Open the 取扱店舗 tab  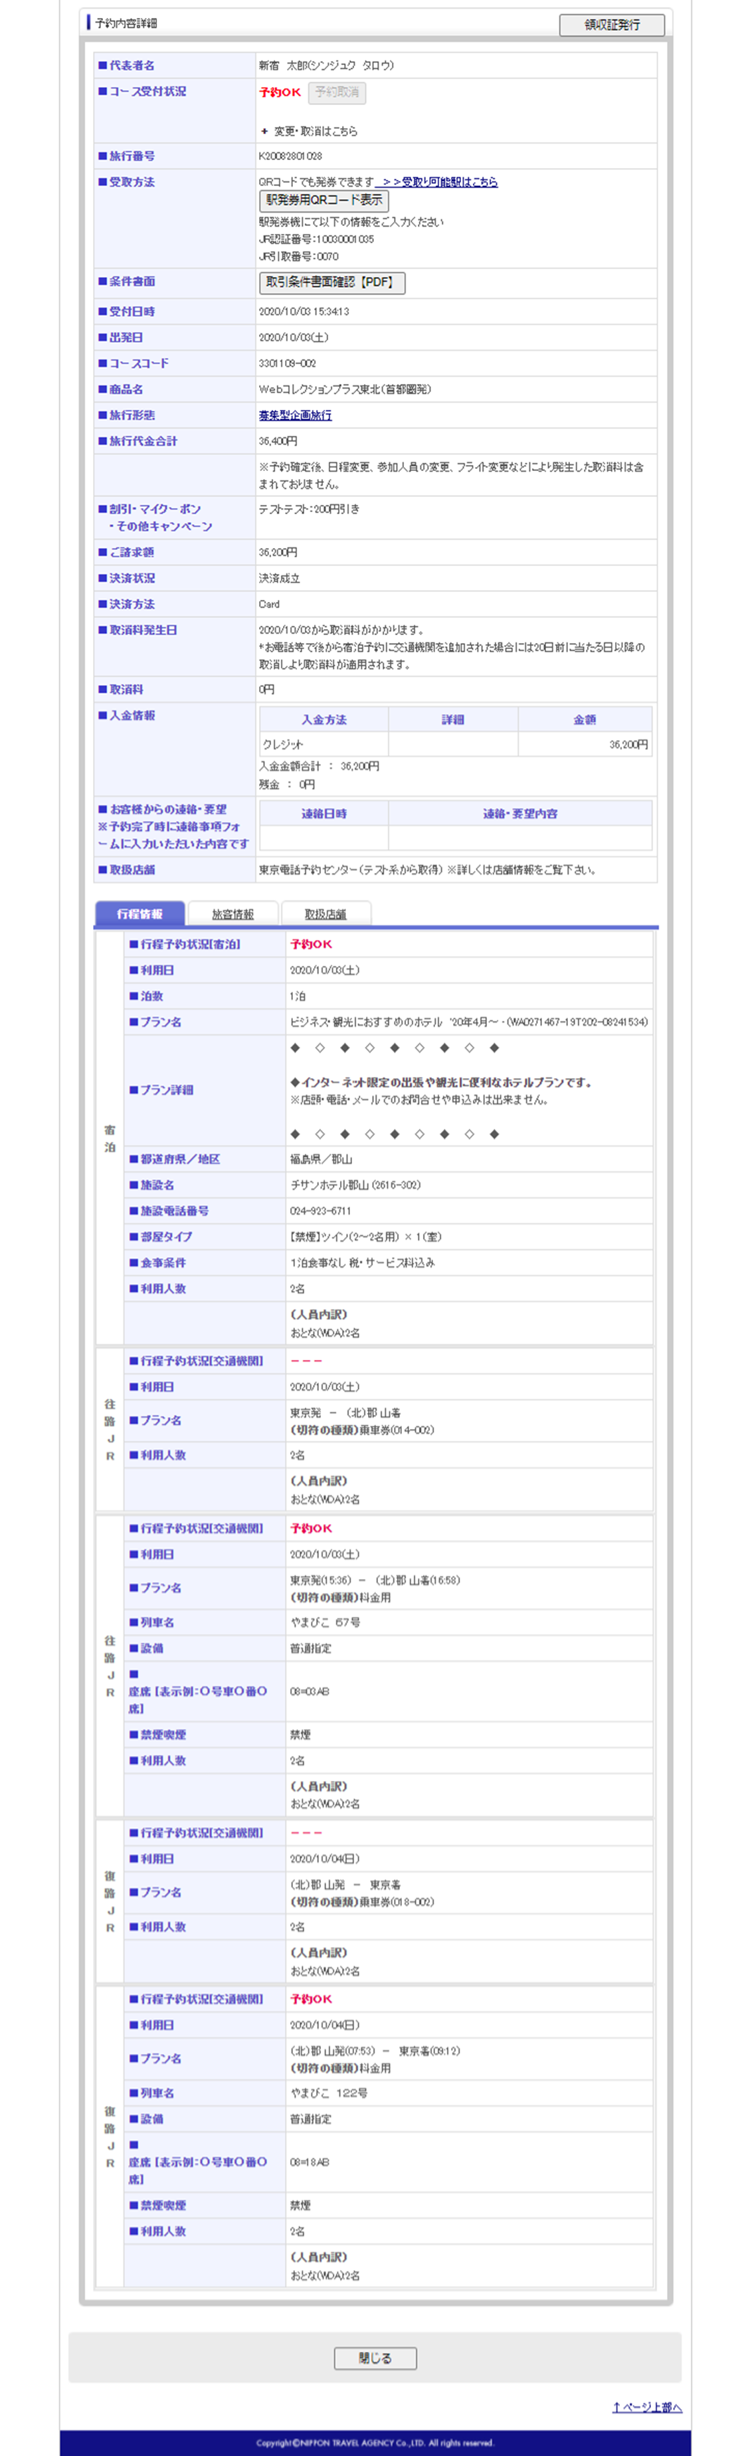click(x=325, y=913)
